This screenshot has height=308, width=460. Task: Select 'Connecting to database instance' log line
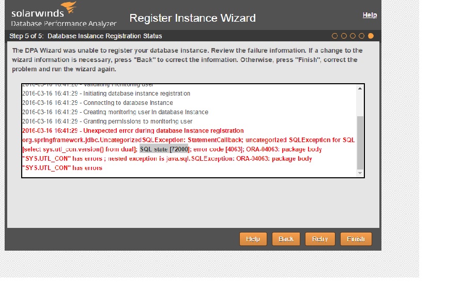click(98, 103)
